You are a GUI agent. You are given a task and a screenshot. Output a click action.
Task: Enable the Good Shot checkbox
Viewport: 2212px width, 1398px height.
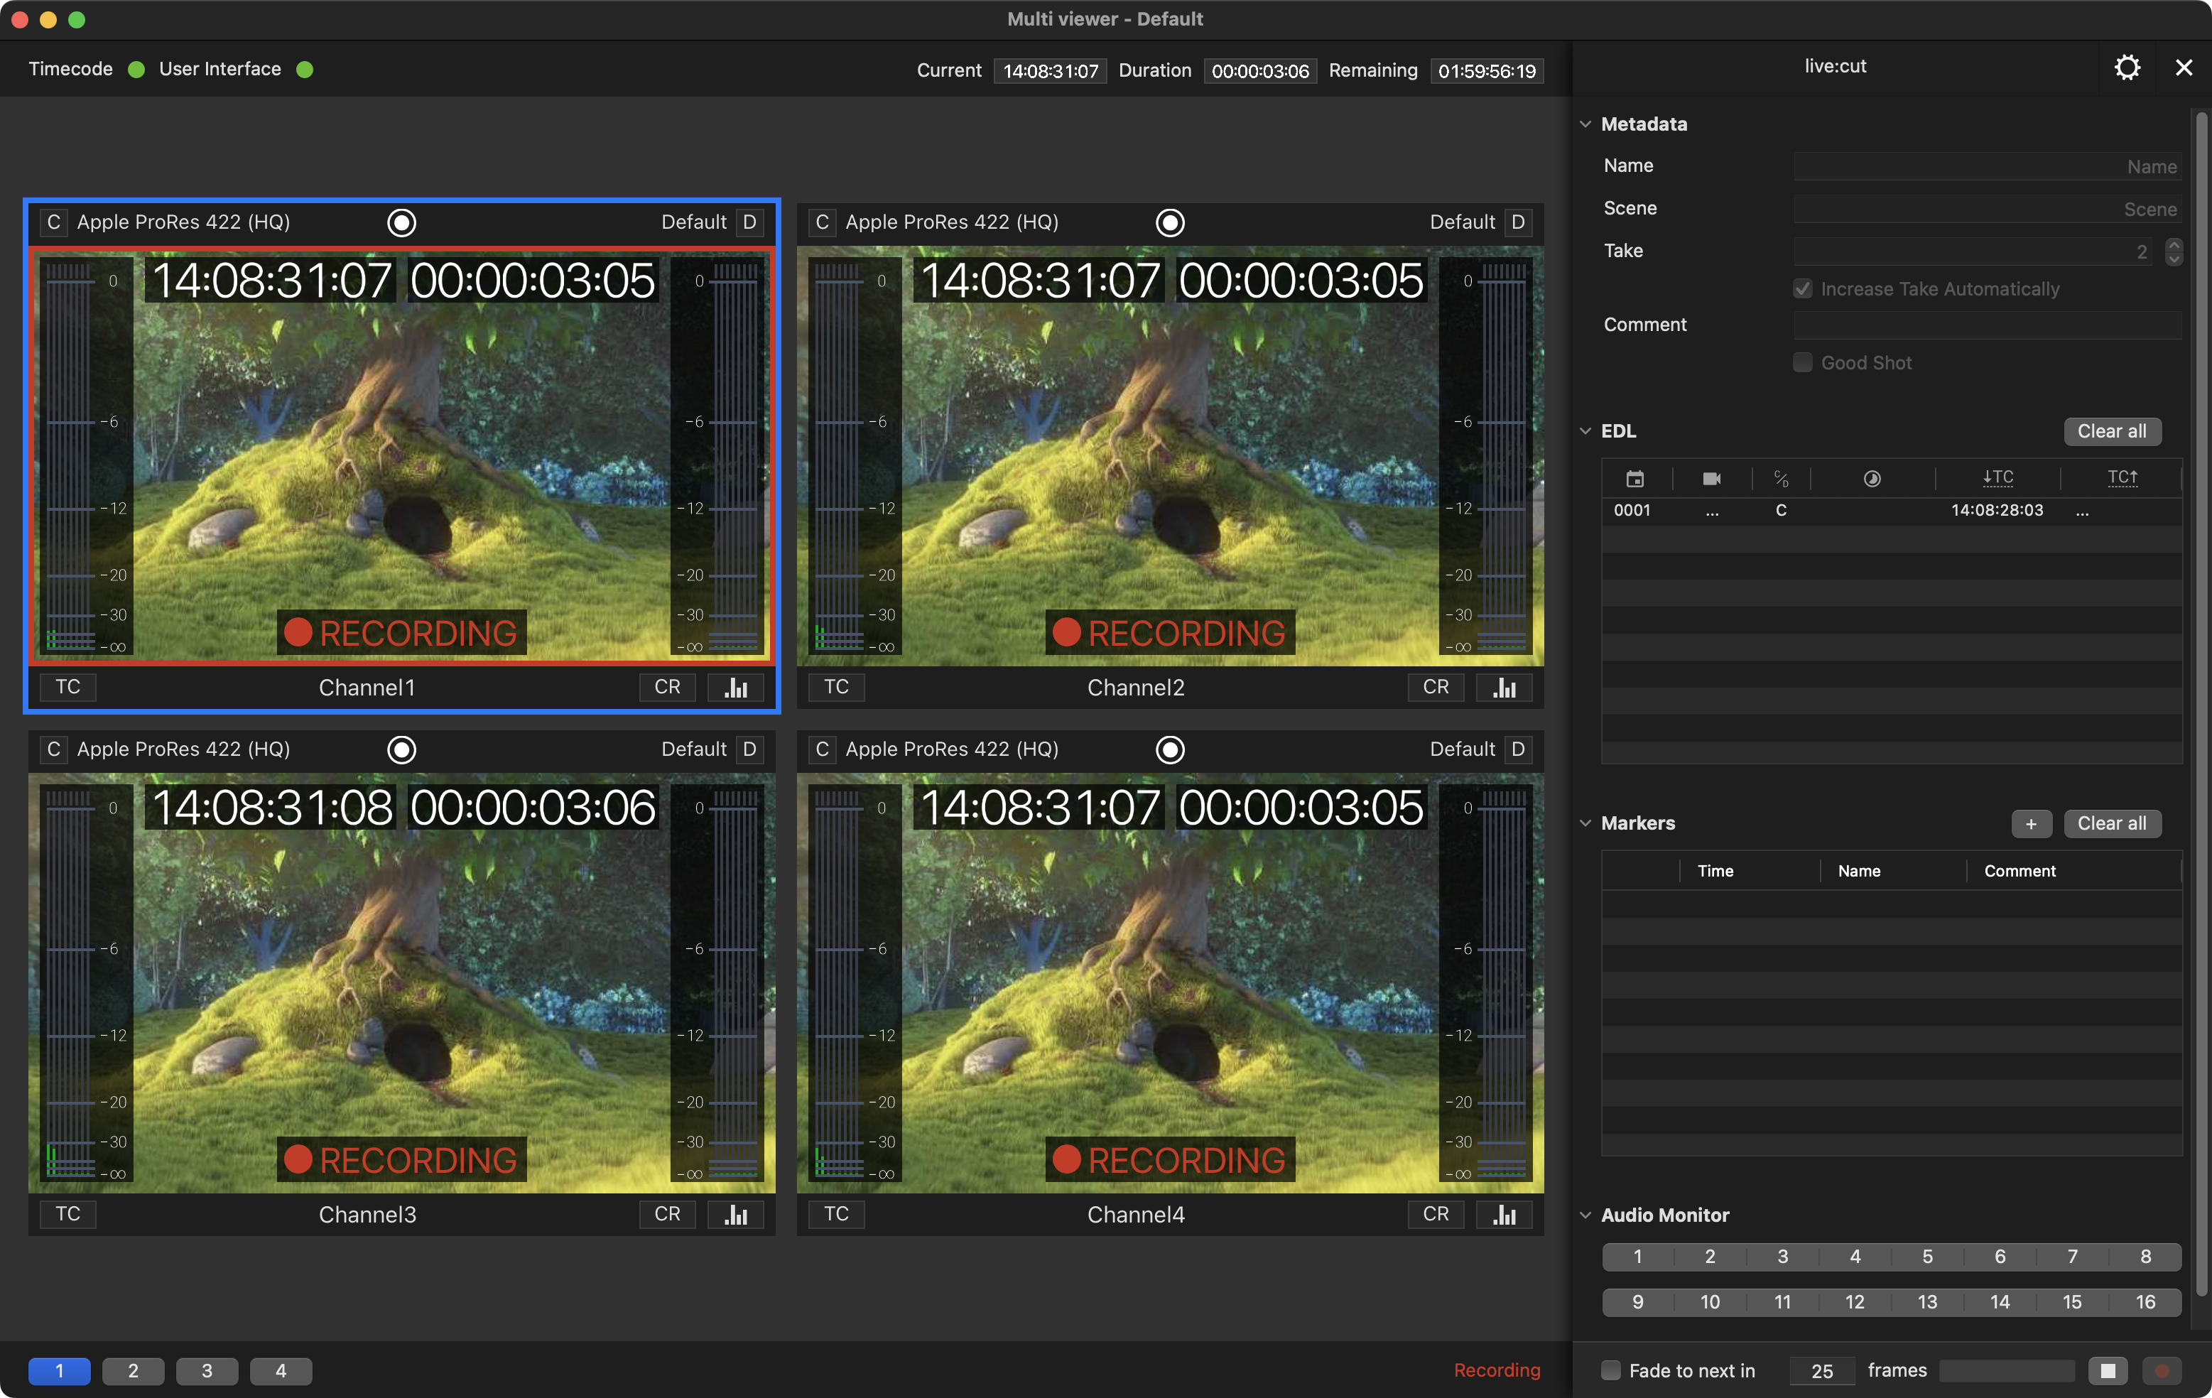(x=1802, y=363)
